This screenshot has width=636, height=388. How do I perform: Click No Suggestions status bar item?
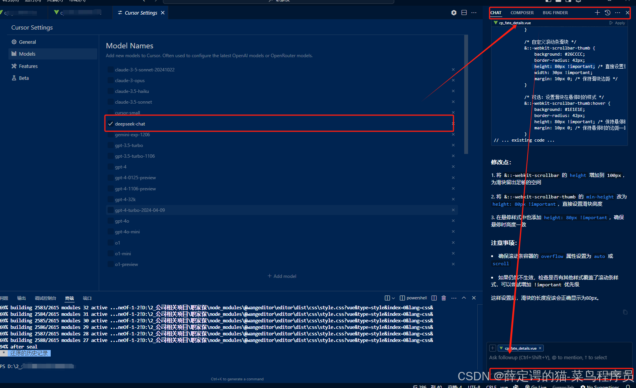[600, 386]
